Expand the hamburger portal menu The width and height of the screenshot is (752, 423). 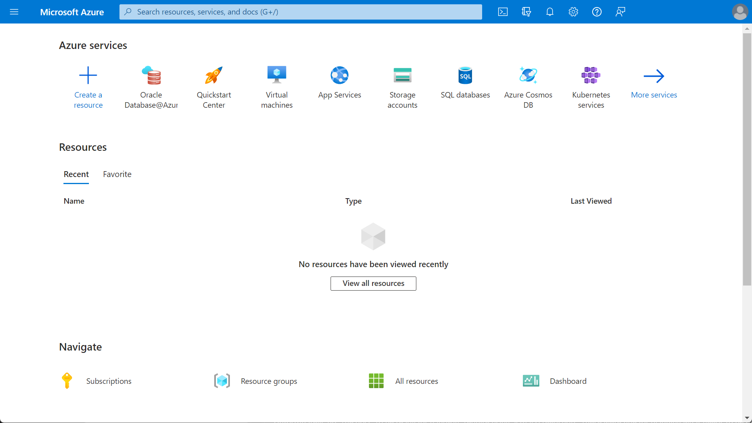14,12
